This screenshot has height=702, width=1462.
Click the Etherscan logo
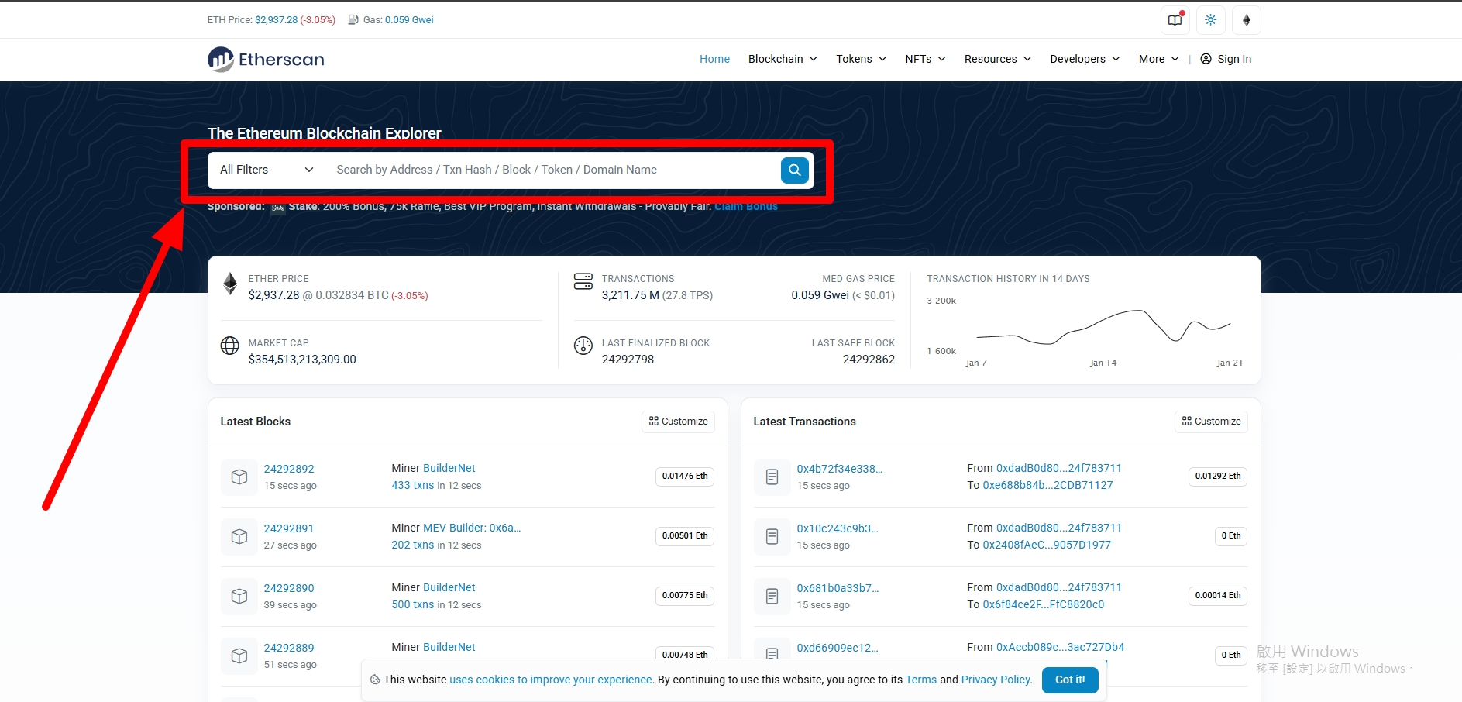(x=266, y=60)
